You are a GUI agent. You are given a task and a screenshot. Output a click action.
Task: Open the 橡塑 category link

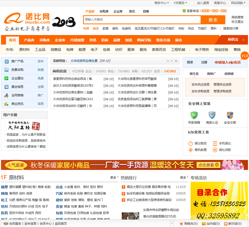pos(4,187)
